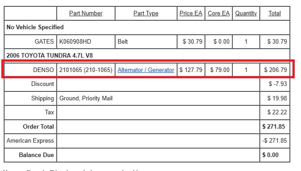This screenshot has width=301, height=171.
Task: Click the $ 79.00 core price
Action: coord(220,70)
